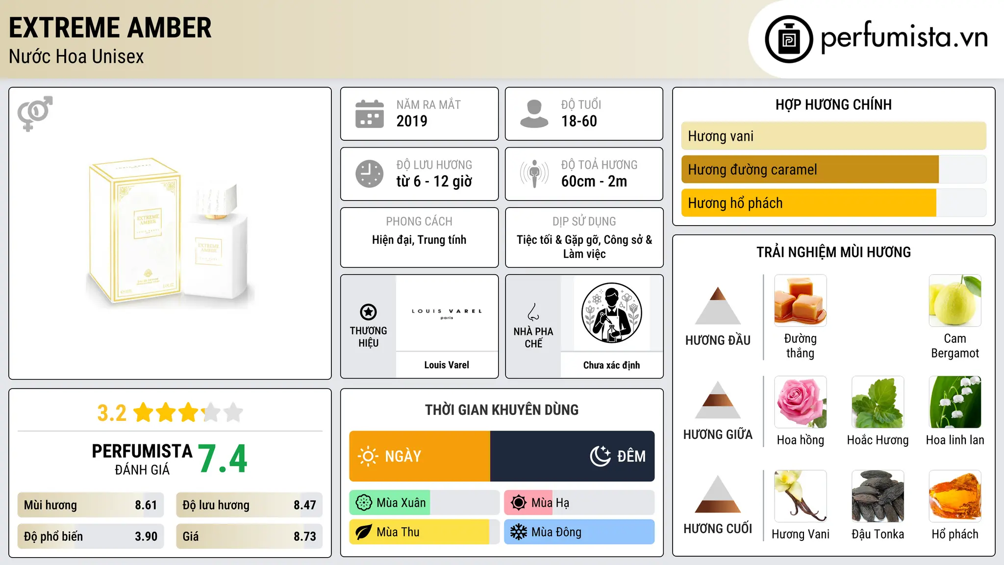1004x565 pixels.
Task: Click the Mùa Hạ season bar
Action: [579, 503]
